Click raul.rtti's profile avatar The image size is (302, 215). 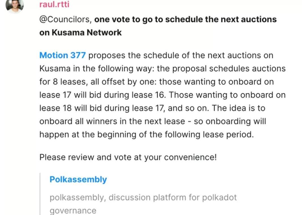[x=15, y=5]
